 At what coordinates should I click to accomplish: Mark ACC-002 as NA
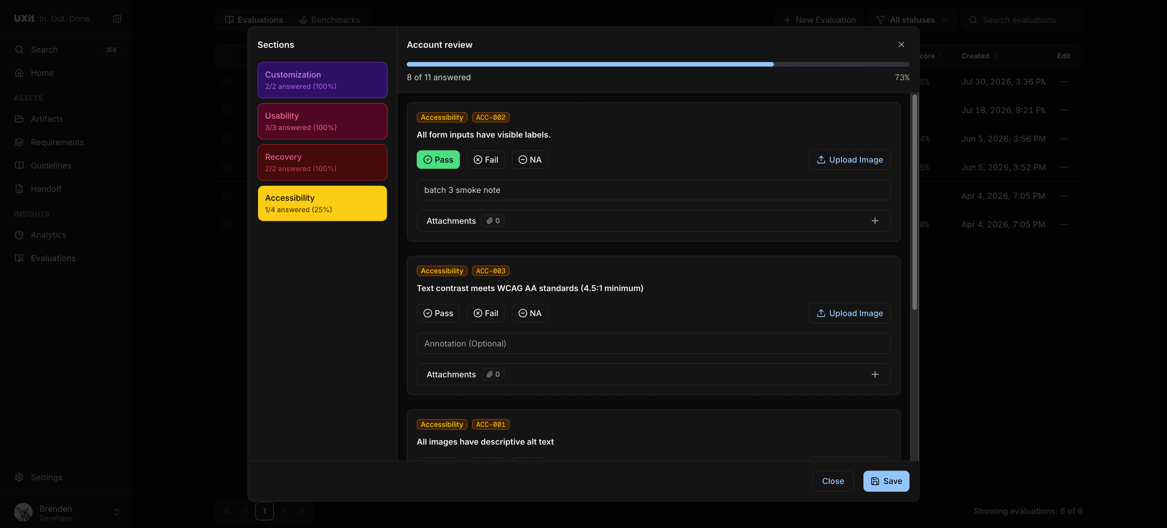tap(530, 160)
